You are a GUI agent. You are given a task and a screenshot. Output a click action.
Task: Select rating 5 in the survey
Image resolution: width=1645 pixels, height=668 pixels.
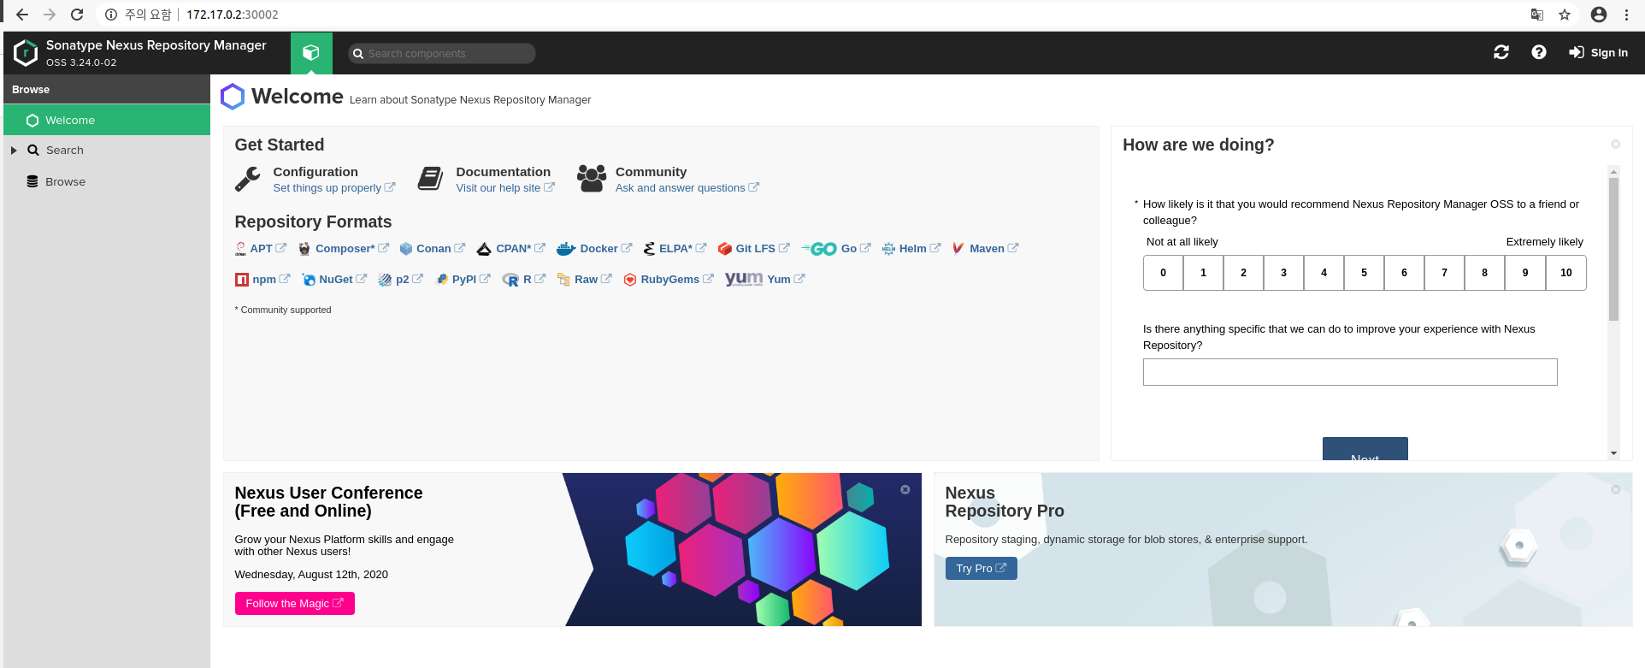[x=1364, y=273]
